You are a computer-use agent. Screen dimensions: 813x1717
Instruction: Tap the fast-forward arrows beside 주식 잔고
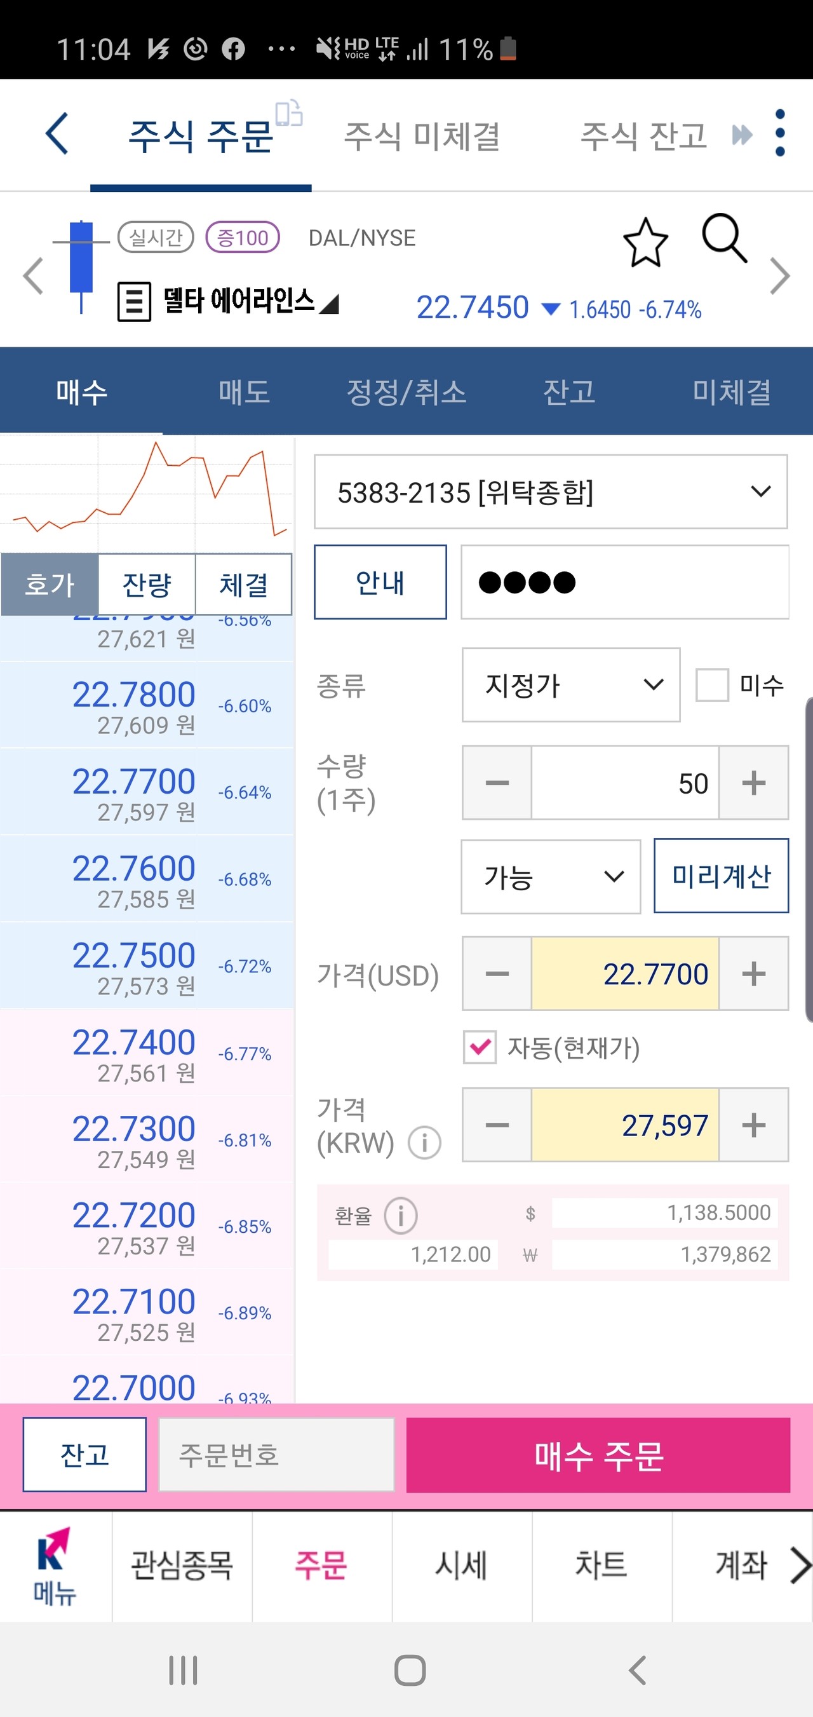coord(740,133)
